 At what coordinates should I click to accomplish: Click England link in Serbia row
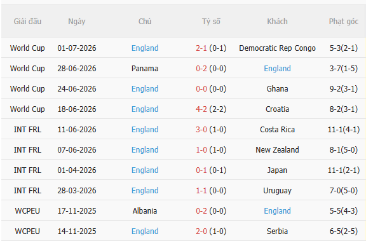[x=145, y=231]
